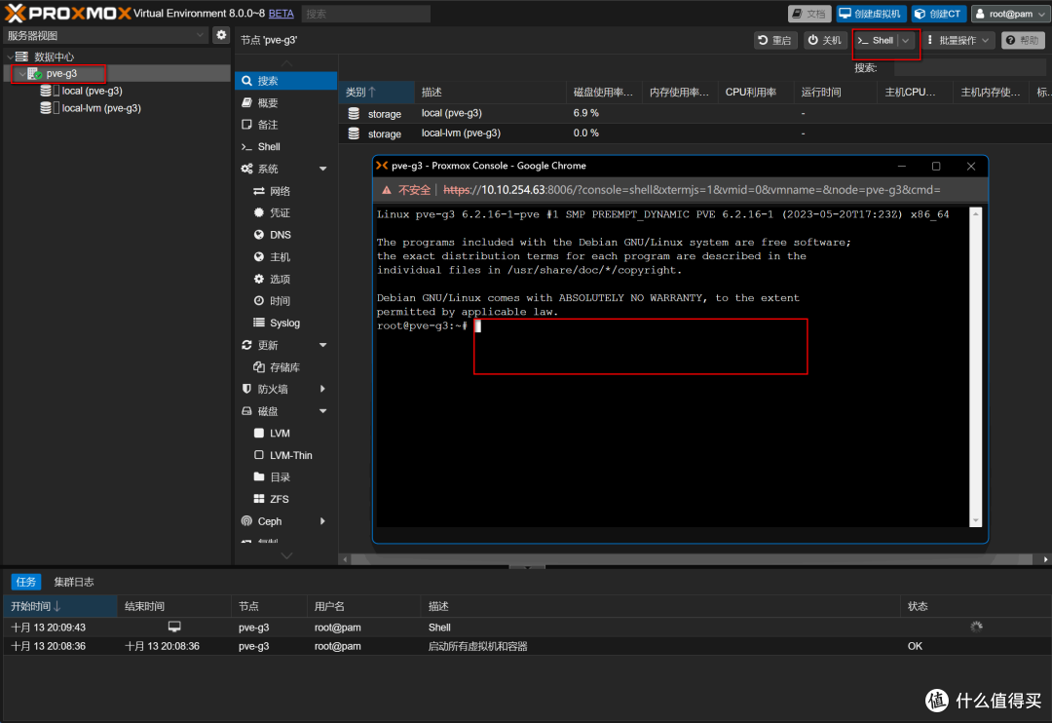
Task: Switch to the 任务 tab
Action: 26,582
